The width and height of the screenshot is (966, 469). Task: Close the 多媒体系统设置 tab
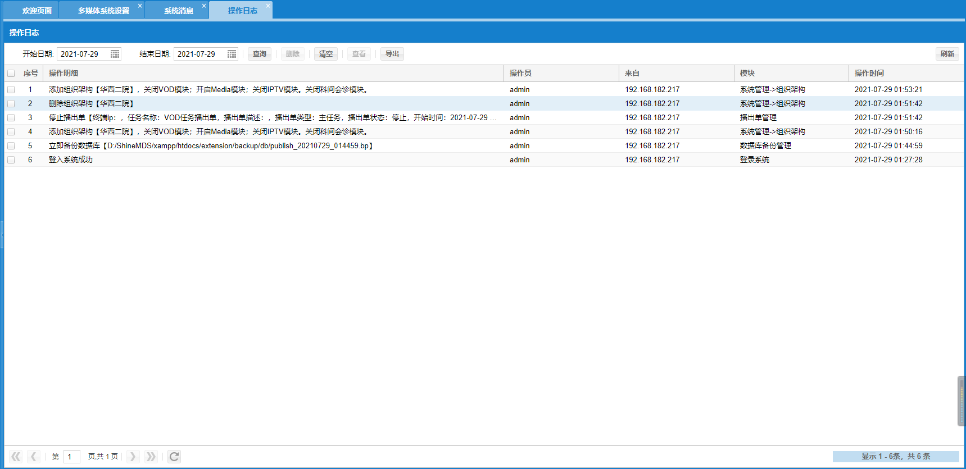click(140, 6)
